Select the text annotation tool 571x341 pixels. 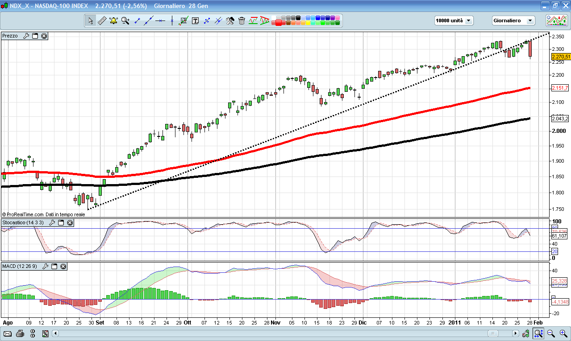tap(195, 21)
